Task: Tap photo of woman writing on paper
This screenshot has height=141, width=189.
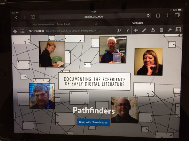Action: point(52,54)
